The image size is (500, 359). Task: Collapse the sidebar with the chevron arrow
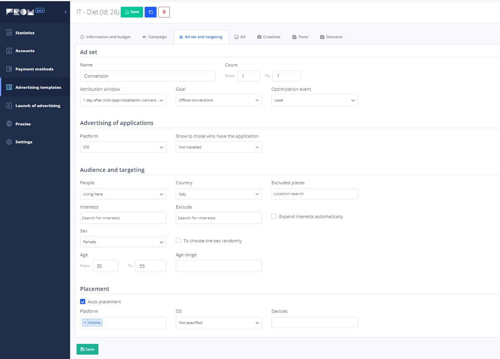(x=65, y=12)
